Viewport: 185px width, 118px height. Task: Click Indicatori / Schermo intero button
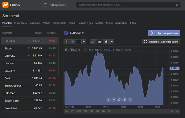[x=161, y=42]
